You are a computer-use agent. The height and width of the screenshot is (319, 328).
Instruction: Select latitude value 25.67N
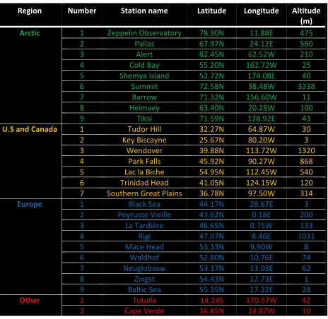pos(211,140)
